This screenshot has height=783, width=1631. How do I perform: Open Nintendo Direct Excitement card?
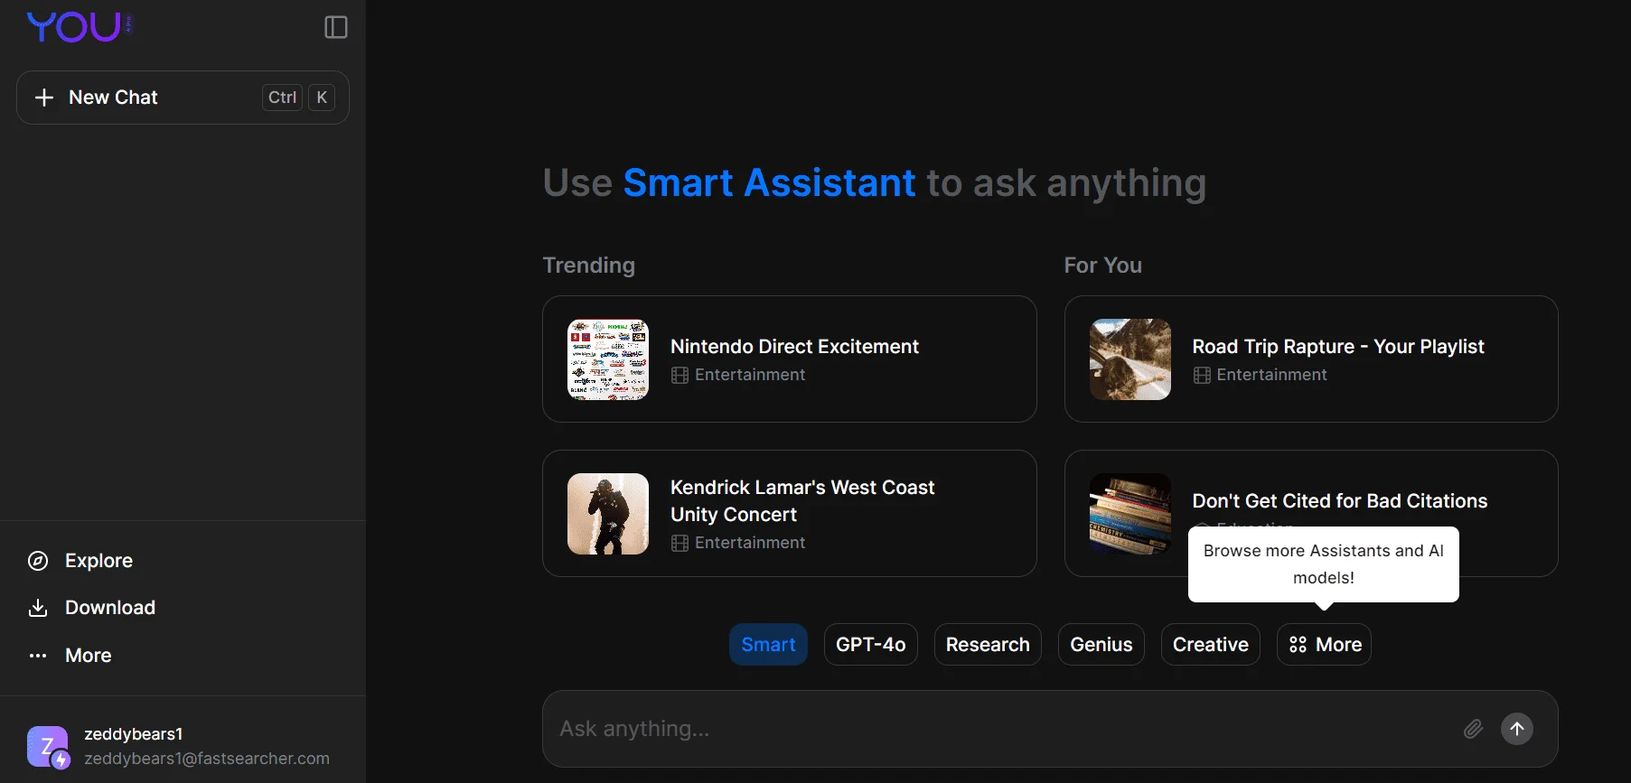point(789,359)
